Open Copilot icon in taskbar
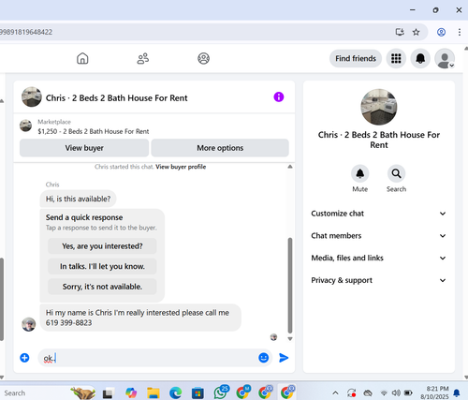The height and width of the screenshot is (400, 468). 131,393
